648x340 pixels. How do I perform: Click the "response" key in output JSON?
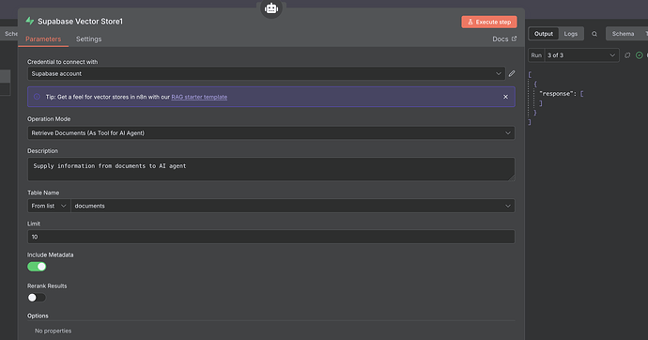point(556,94)
